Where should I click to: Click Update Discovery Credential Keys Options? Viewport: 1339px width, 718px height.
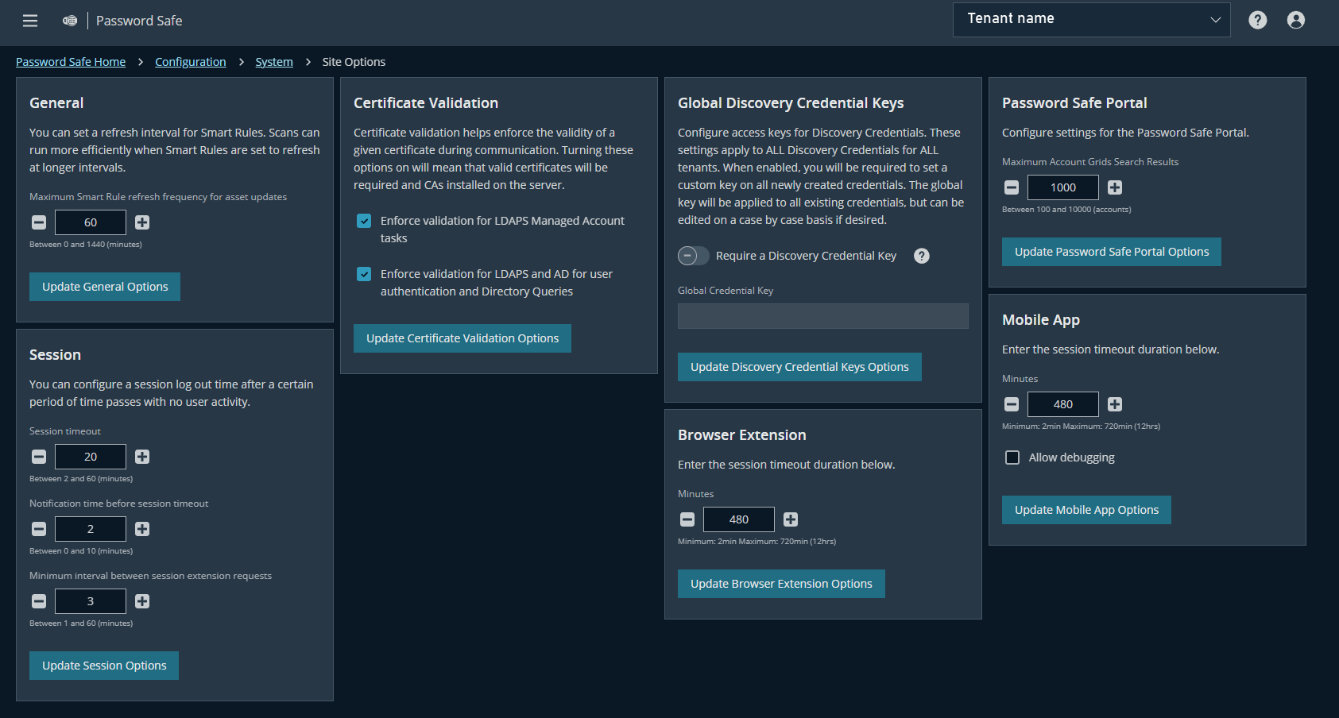[x=799, y=366]
